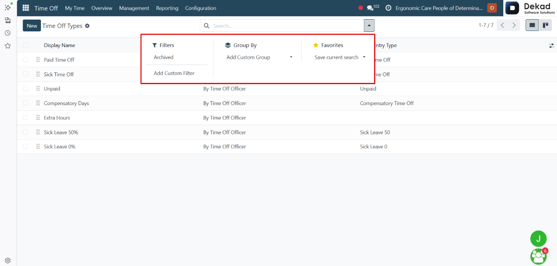Create a New time off type
This screenshot has width=557, height=266.
click(x=32, y=26)
